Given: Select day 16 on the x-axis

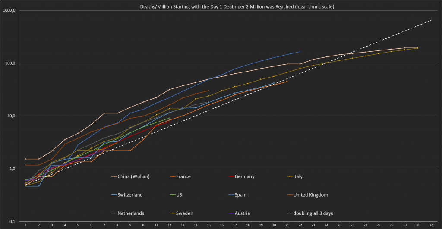Looking at the screenshot, I should 221,225.
